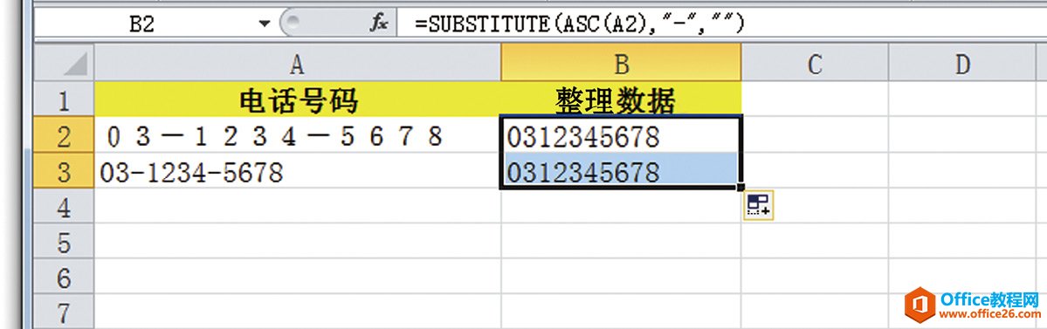Open the Auto Fill Options icon
Viewport: 1047px width, 329px height.
[x=758, y=206]
